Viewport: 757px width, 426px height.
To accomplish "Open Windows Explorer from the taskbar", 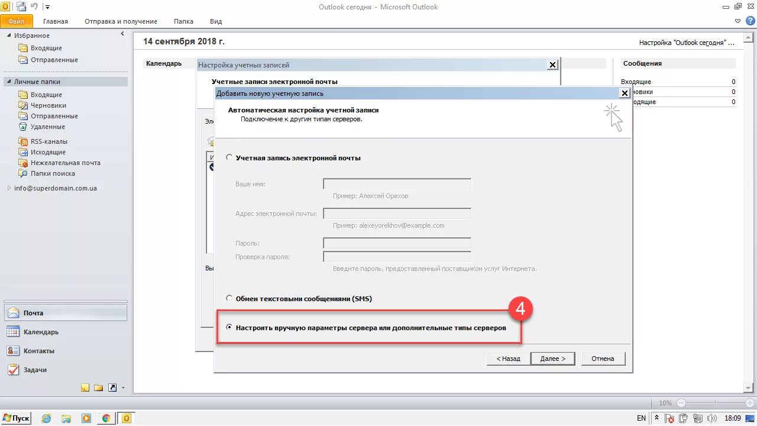I will point(66,418).
